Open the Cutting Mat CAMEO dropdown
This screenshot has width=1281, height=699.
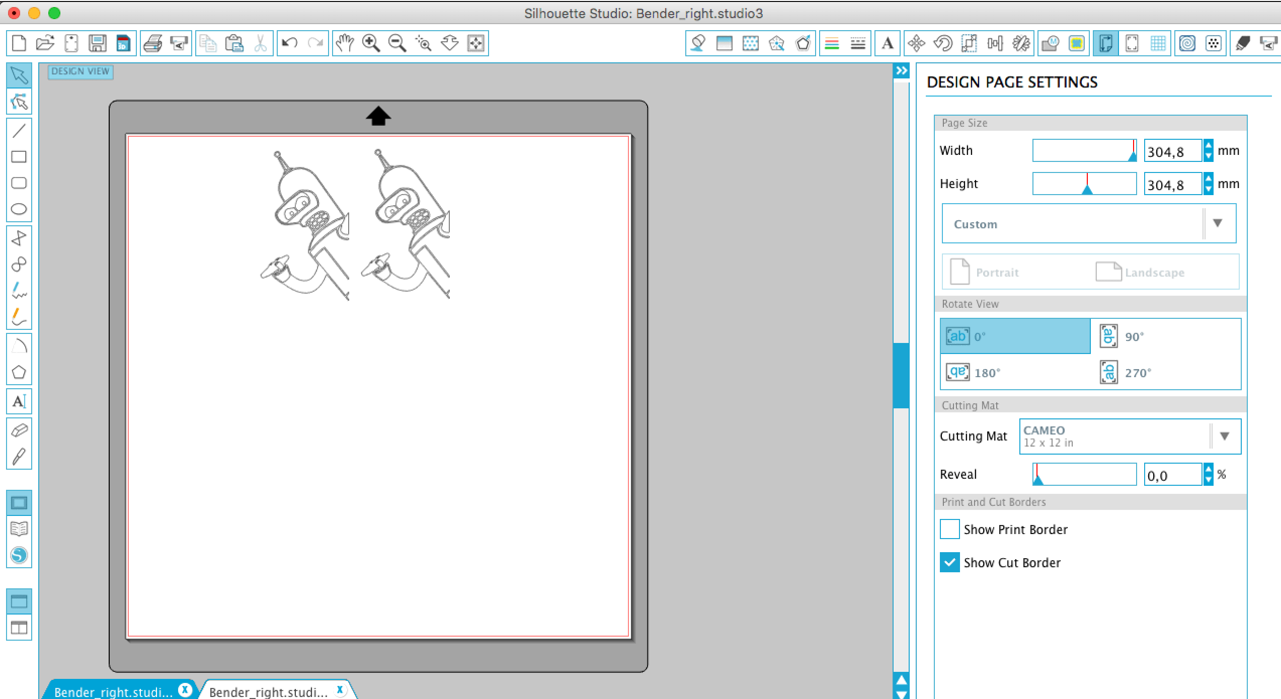[x=1130, y=436]
